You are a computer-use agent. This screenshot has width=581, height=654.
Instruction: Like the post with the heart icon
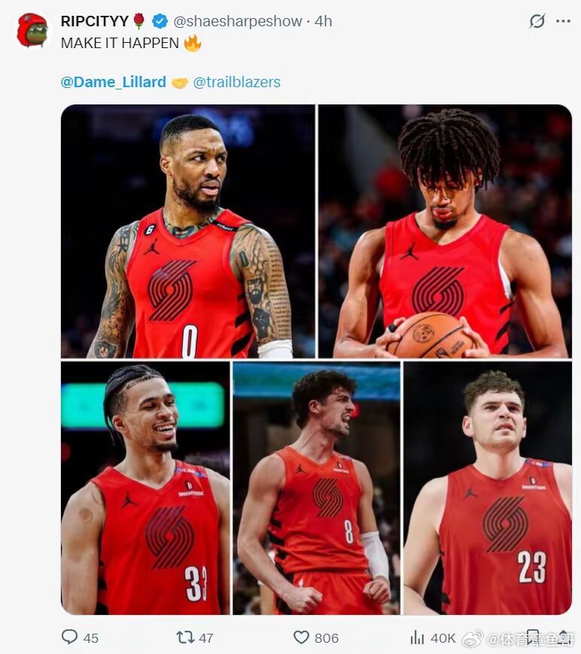point(301,637)
